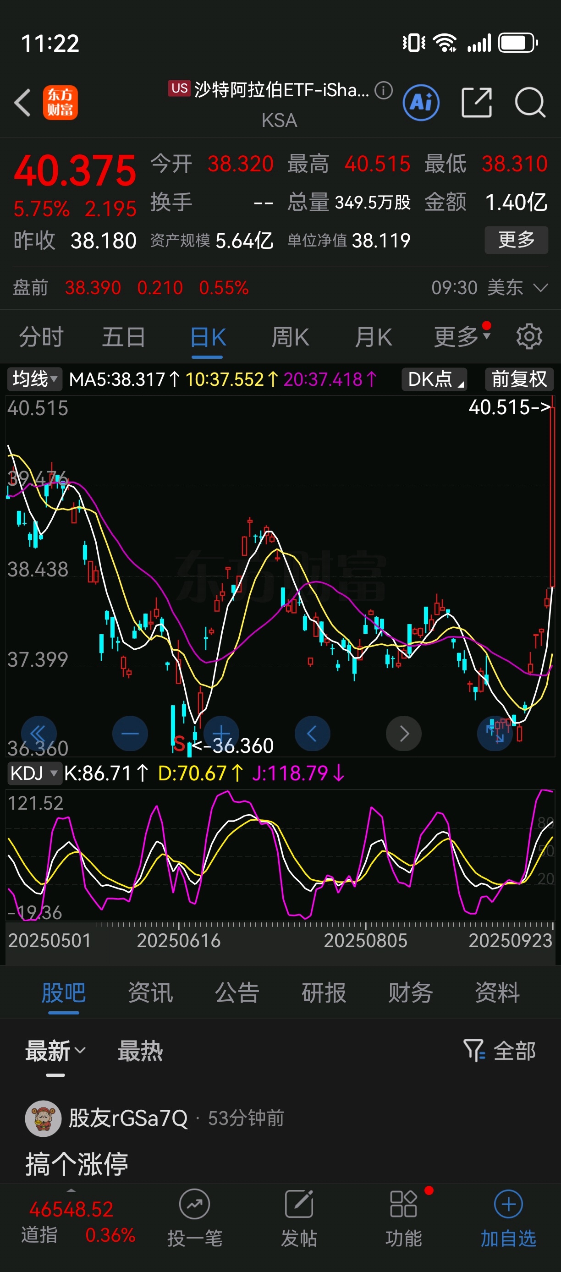Screen dimensions: 561x1272
Task: Open the post 搞个涨停
Action: pos(77,1164)
